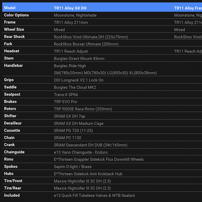Click the 'Chain' row label

click(x=9, y=138)
